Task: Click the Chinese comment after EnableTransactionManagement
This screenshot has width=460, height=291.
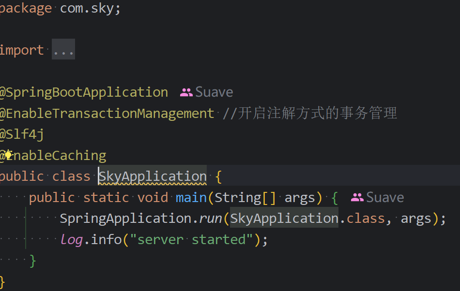Action: [310, 113]
